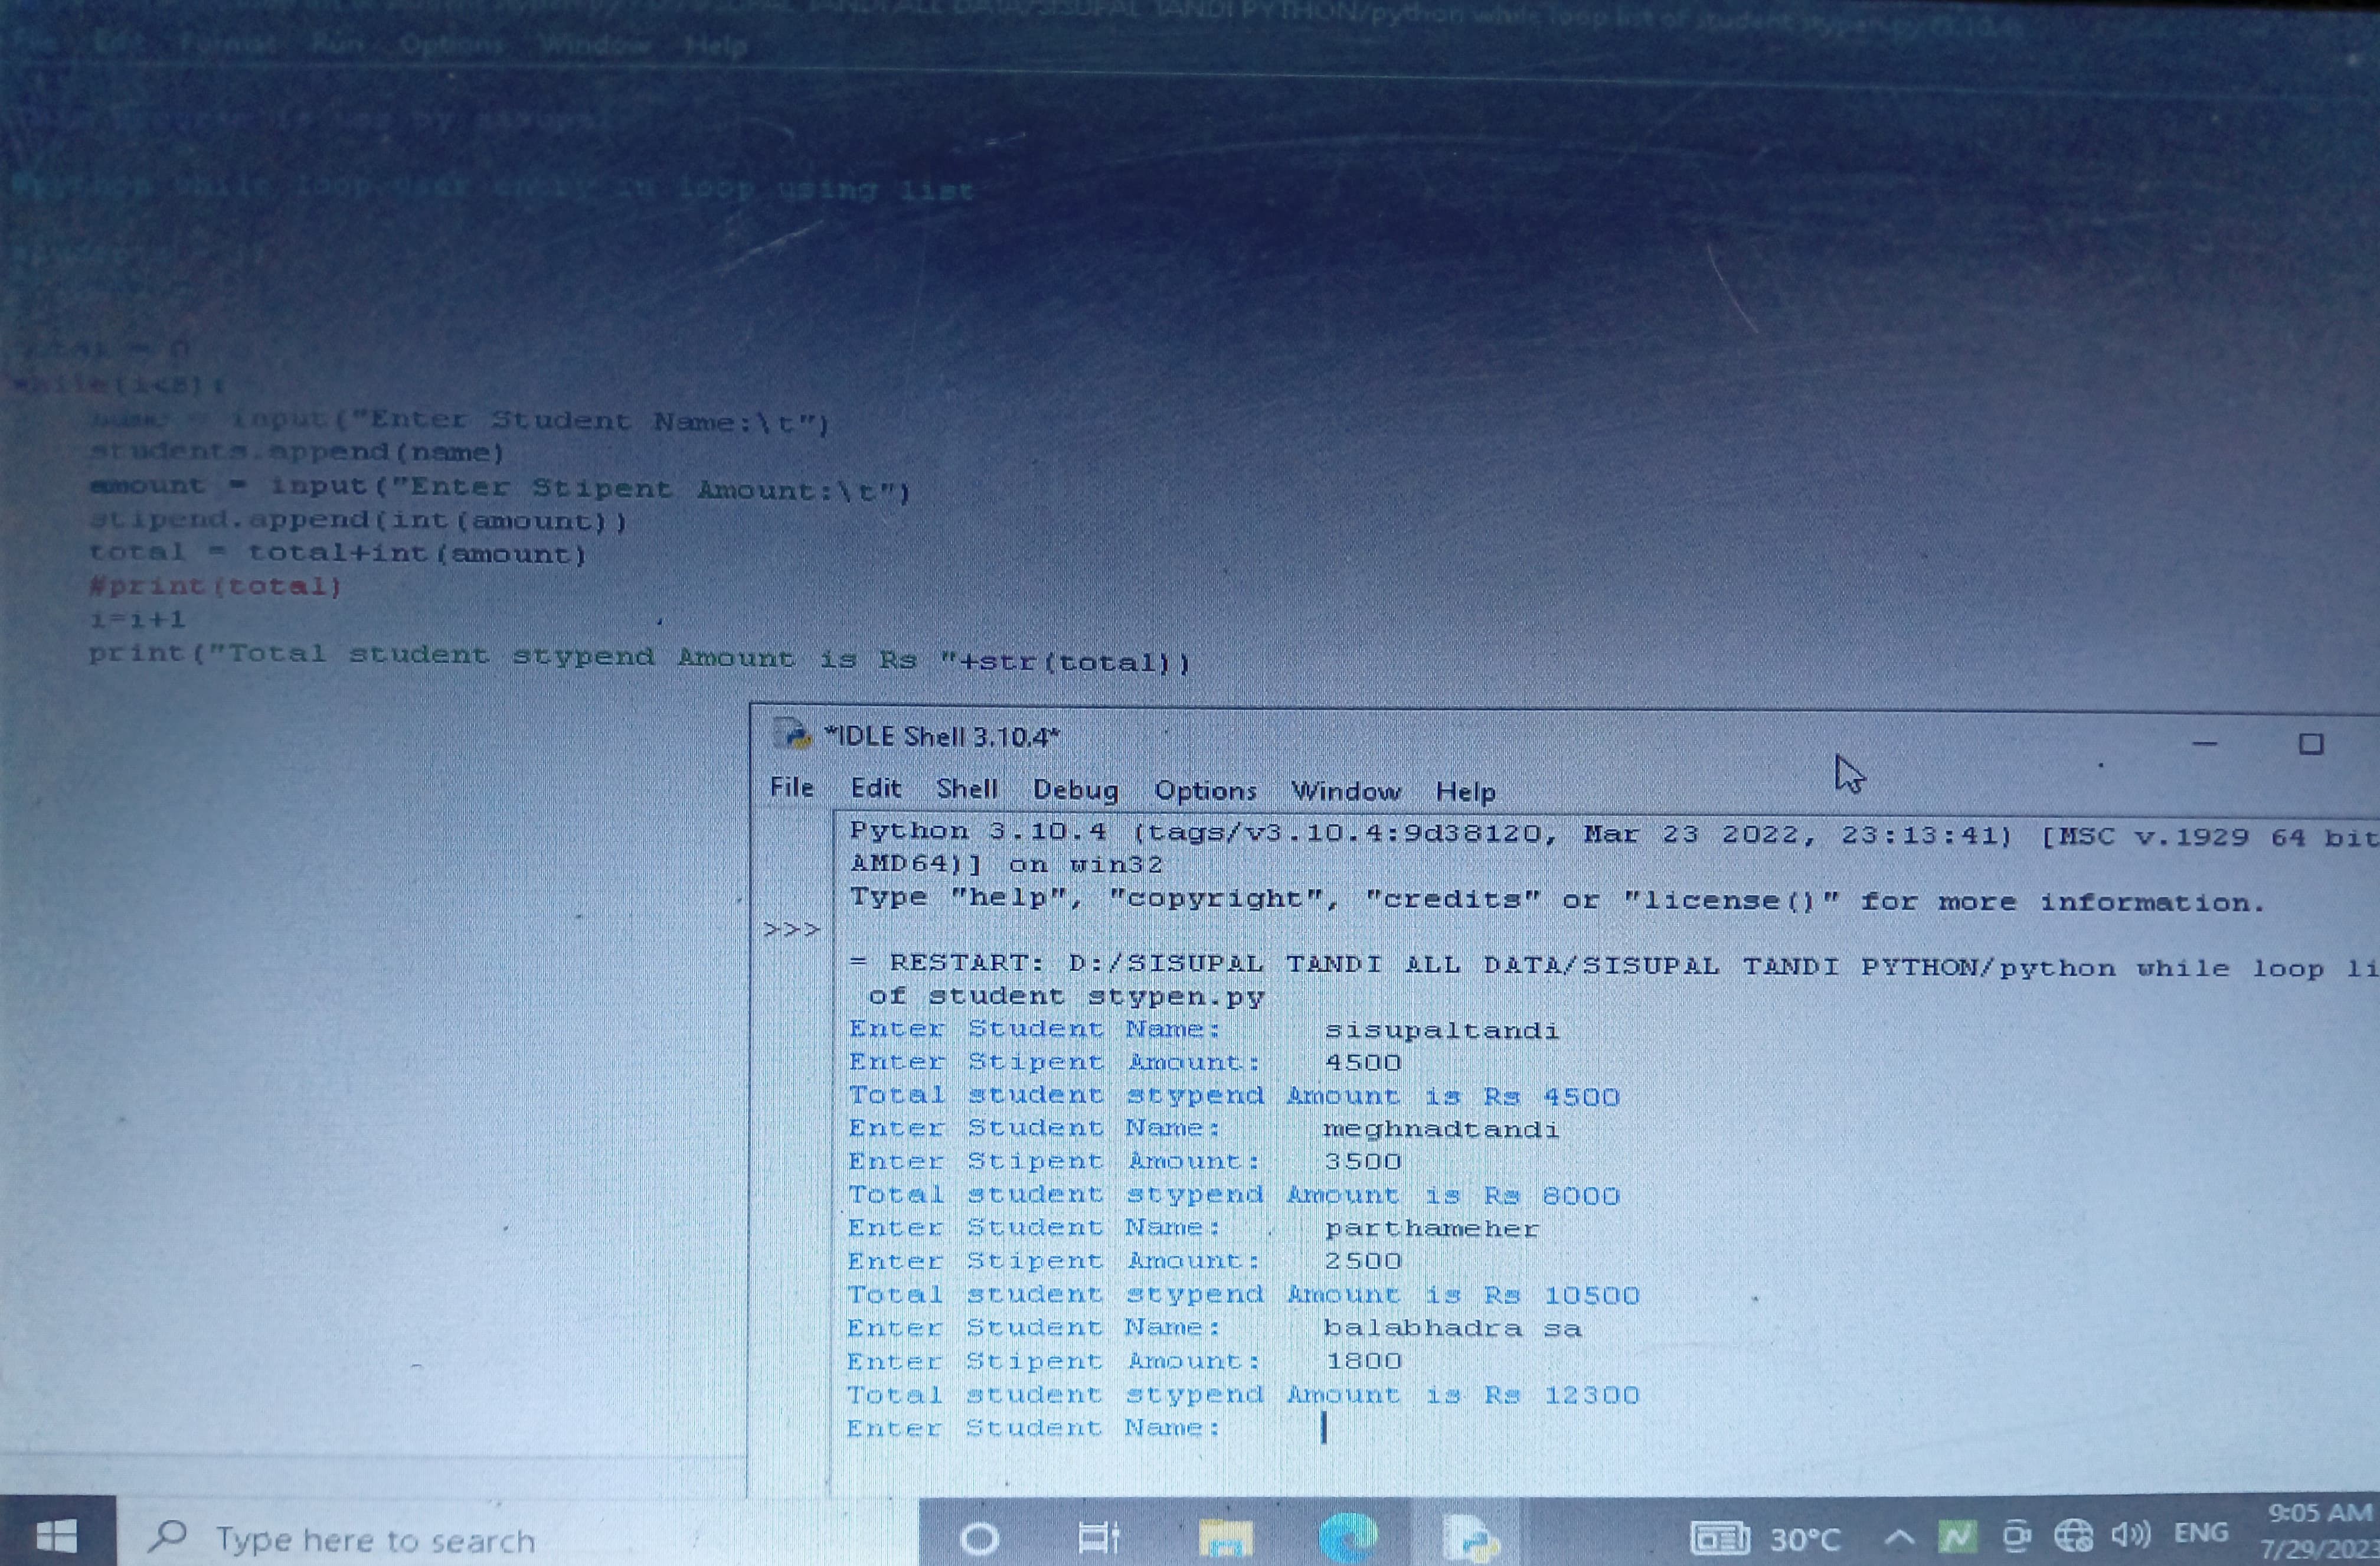Open the Windows Start menu
The image size is (2380, 1566).
(55, 1535)
